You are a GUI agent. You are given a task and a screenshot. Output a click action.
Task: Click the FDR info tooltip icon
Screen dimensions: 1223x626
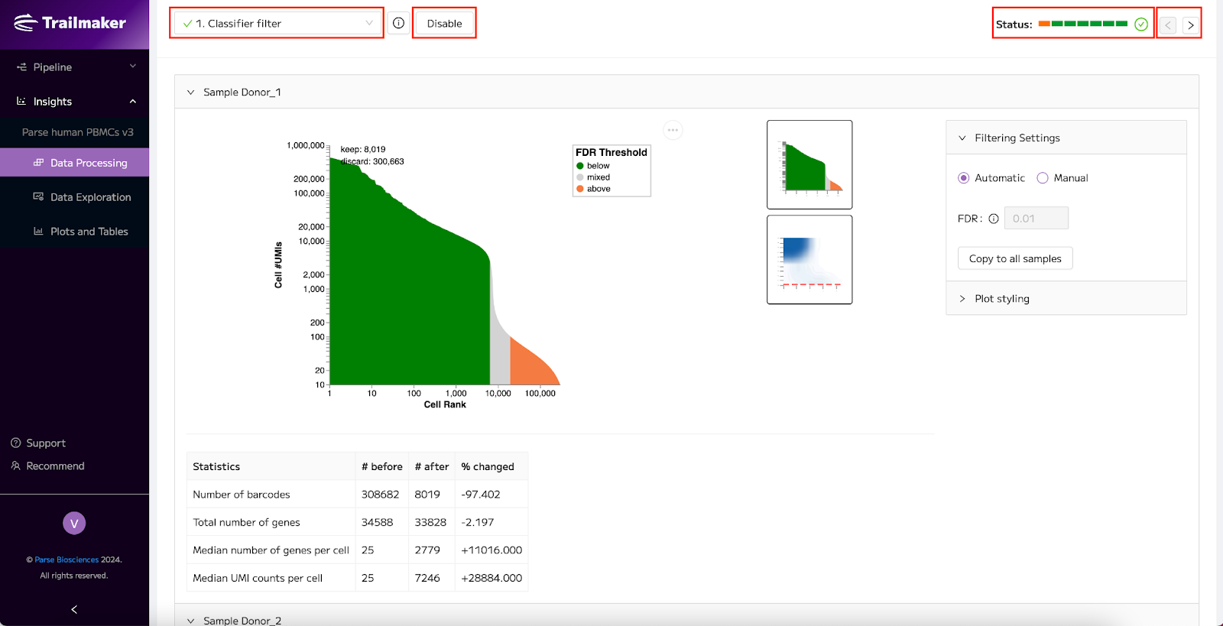click(x=994, y=219)
